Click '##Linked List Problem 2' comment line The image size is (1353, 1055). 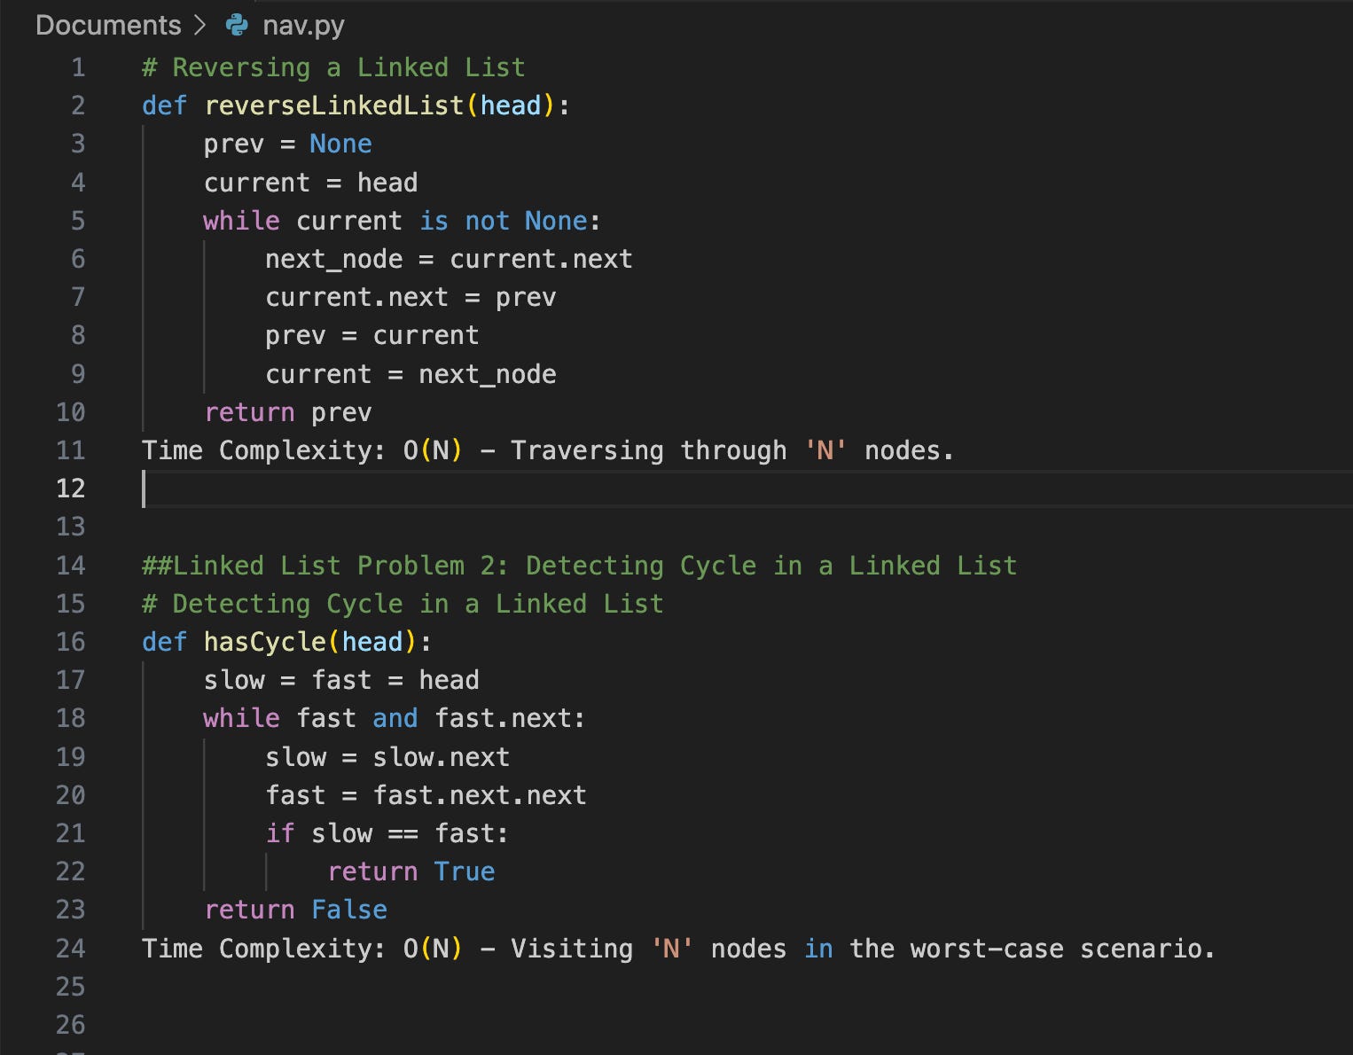[579, 566]
